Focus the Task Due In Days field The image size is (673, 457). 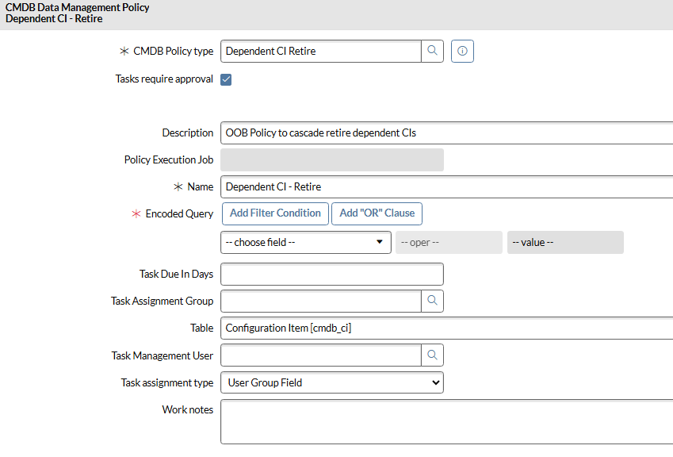point(332,274)
